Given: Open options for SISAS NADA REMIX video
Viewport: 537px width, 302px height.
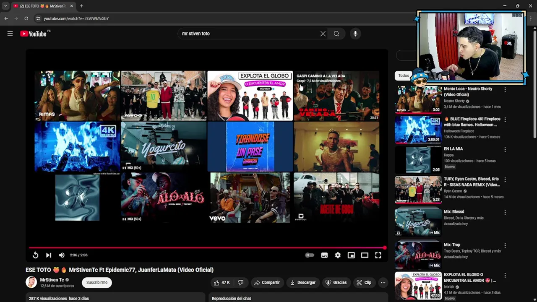Looking at the screenshot, I should tap(505, 180).
